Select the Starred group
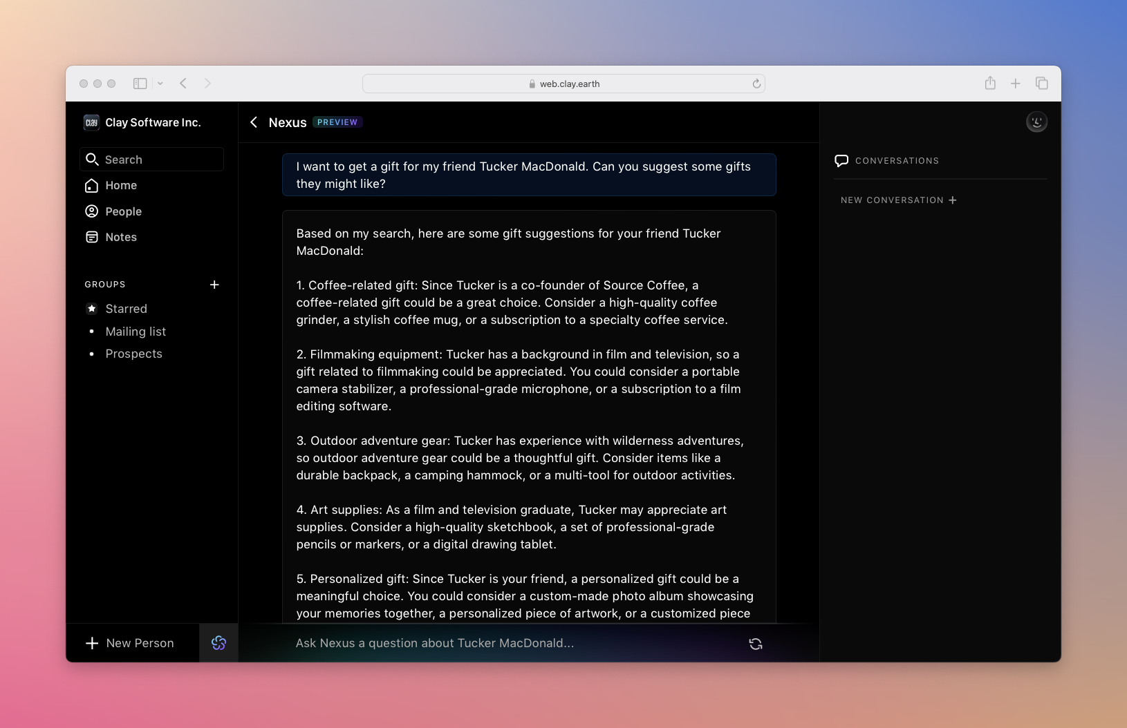This screenshot has width=1127, height=728. pyautogui.click(x=126, y=309)
